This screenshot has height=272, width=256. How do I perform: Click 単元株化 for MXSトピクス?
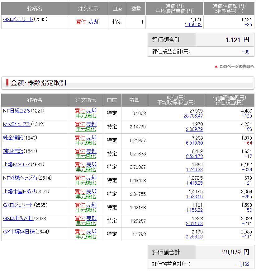pyautogui.click(x=86, y=129)
